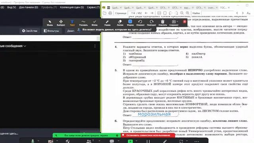The image size is (254, 143).
Task: Open the Zoom security shield options
Action: coord(68,141)
